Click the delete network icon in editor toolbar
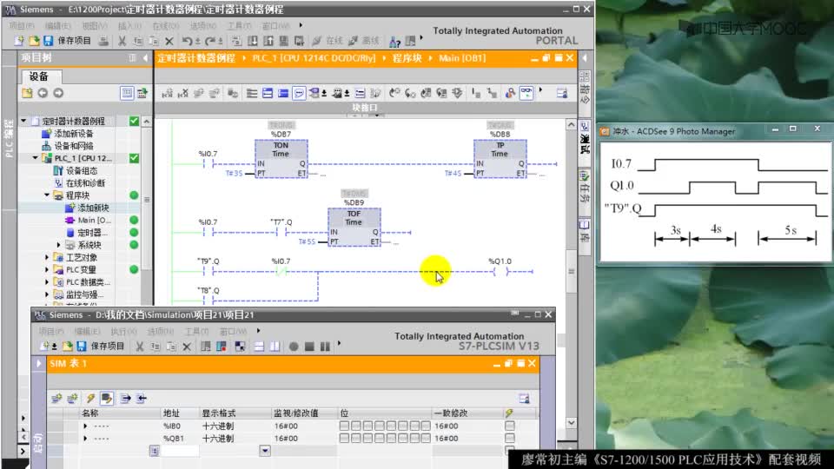 [182, 94]
